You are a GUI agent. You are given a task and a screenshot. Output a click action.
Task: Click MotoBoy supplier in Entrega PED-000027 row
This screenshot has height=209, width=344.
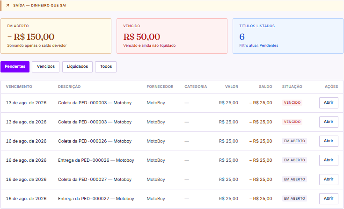coord(156,199)
